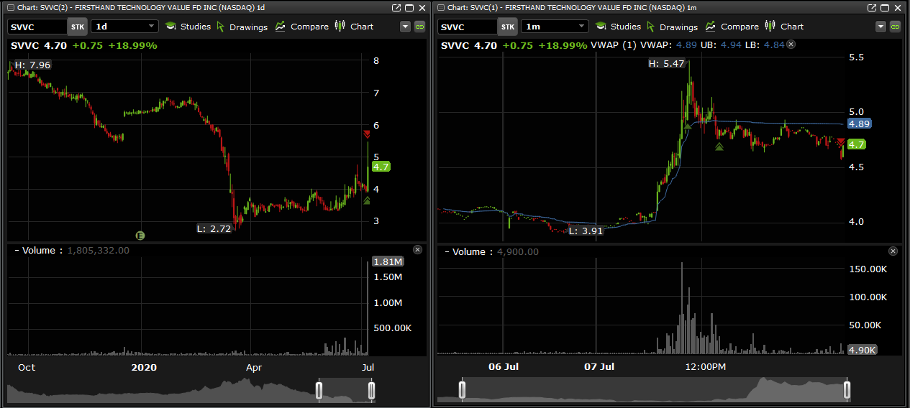This screenshot has width=910, height=408.
Task: Click the STK type button in SVVC(2) chart
Action: 78,27
